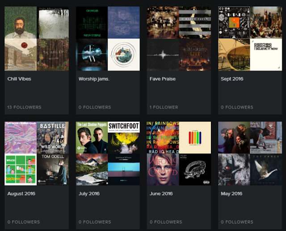Click the Tom Odell album cover
286x231 pixels.
[x=53, y=169]
